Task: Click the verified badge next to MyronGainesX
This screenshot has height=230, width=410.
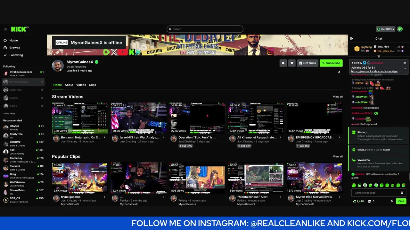Action: (x=96, y=62)
